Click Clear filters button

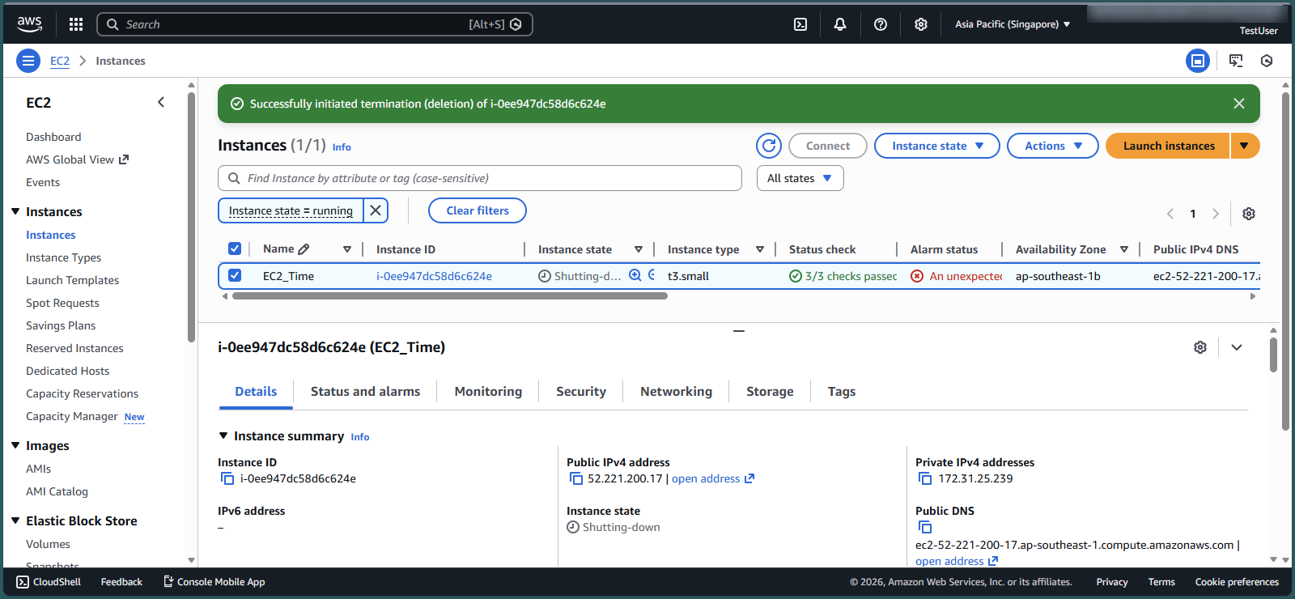pyautogui.click(x=478, y=210)
